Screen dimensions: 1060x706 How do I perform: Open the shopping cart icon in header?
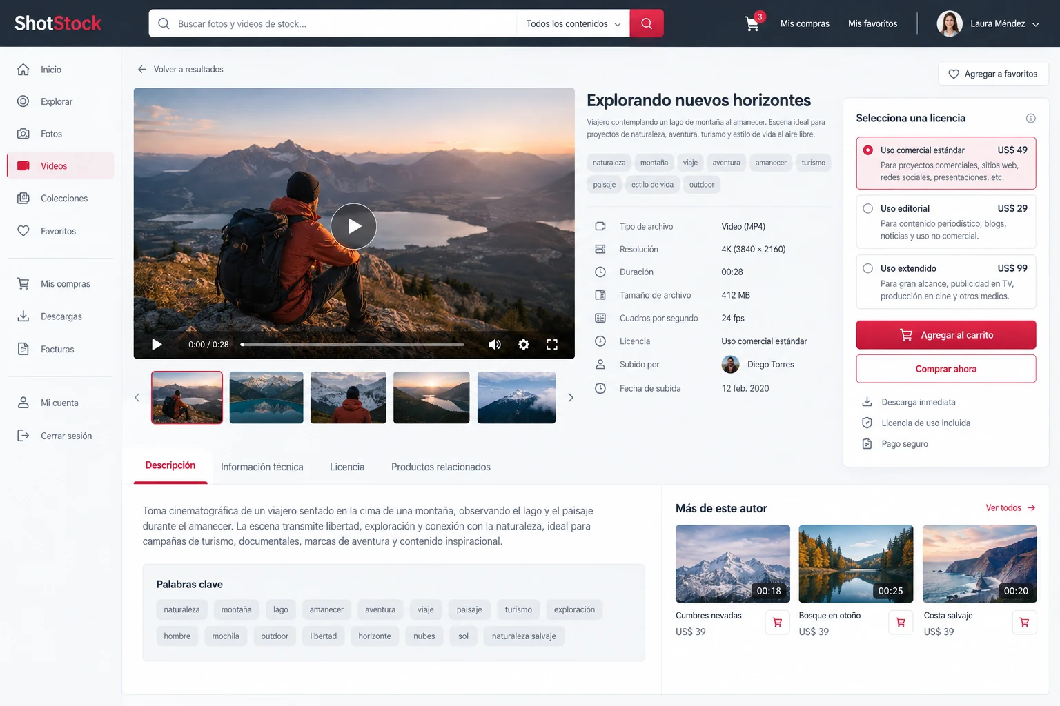[752, 23]
